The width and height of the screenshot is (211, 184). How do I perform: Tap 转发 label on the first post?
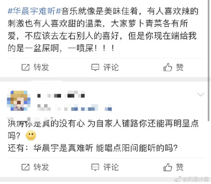point(41,67)
